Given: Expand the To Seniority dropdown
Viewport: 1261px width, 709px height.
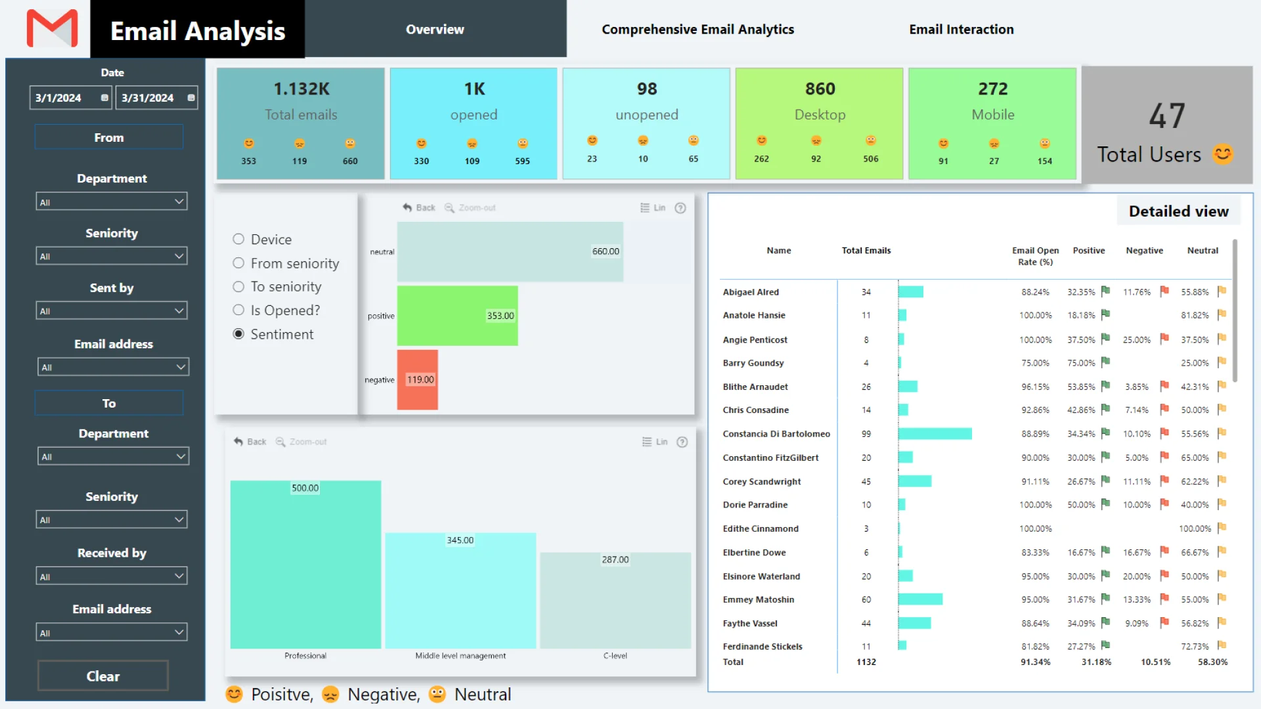Looking at the screenshot, I should (112, 519).
